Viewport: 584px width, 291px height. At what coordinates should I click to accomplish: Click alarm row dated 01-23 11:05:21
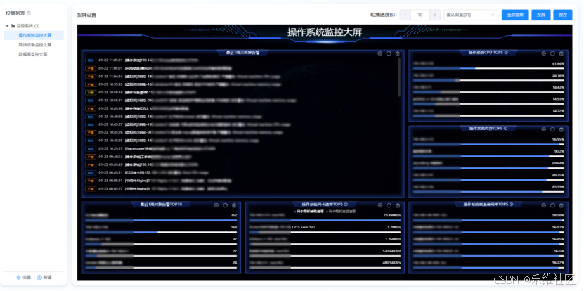240,60
